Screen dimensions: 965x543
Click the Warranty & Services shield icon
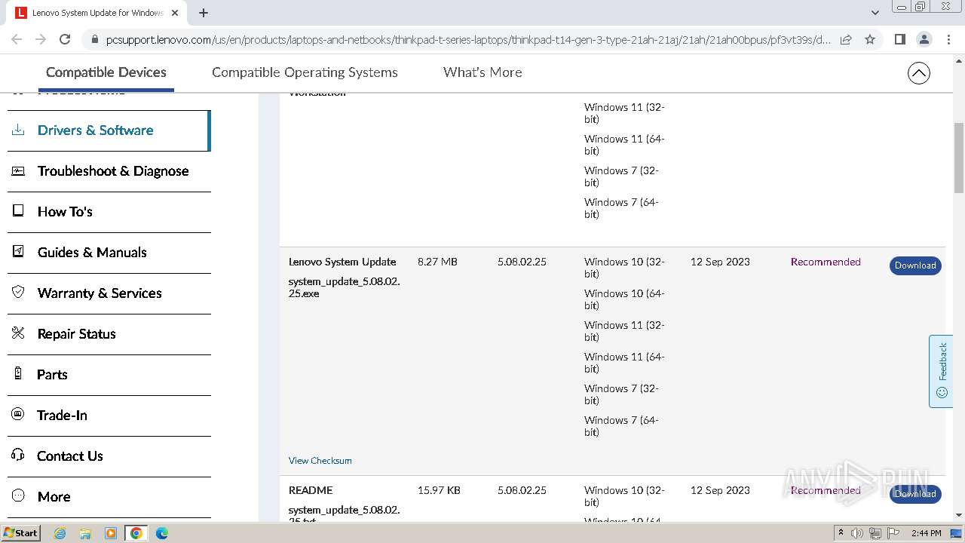coord(18,293)
